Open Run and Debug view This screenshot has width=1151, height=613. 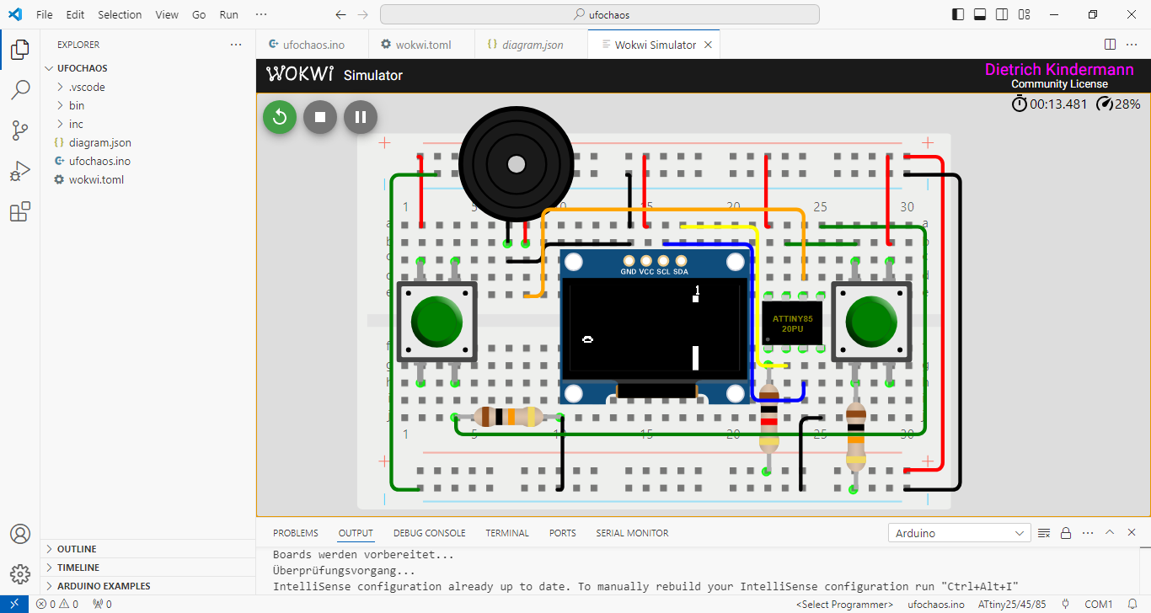(x=20, y=171)
